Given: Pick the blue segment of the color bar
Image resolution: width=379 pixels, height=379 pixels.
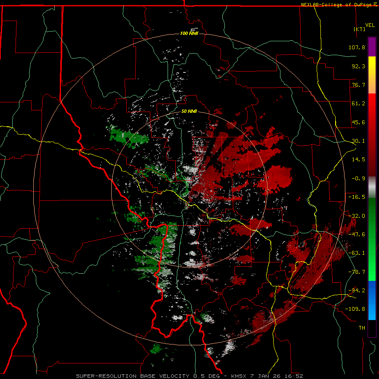Looking at the screenshot, I should [x=372, y=300].
